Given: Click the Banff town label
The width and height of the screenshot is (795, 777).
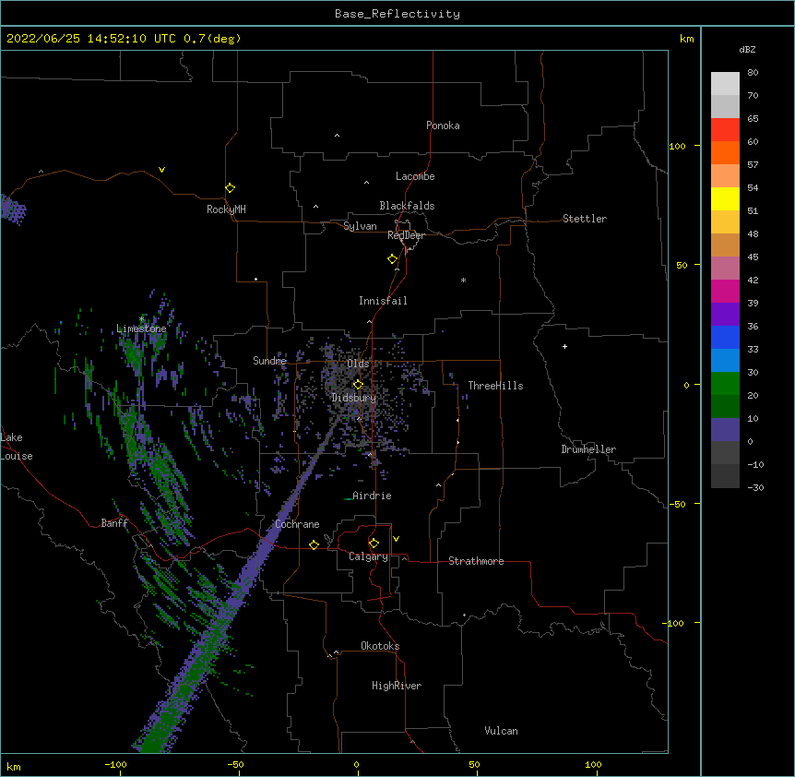Looking at the screenshot, I should point(114,523).
